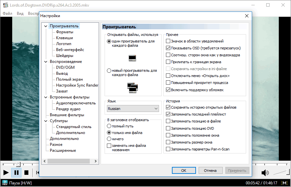Open the Вид menu
This screenshot has height=187, width=291.
pos(20,13)
